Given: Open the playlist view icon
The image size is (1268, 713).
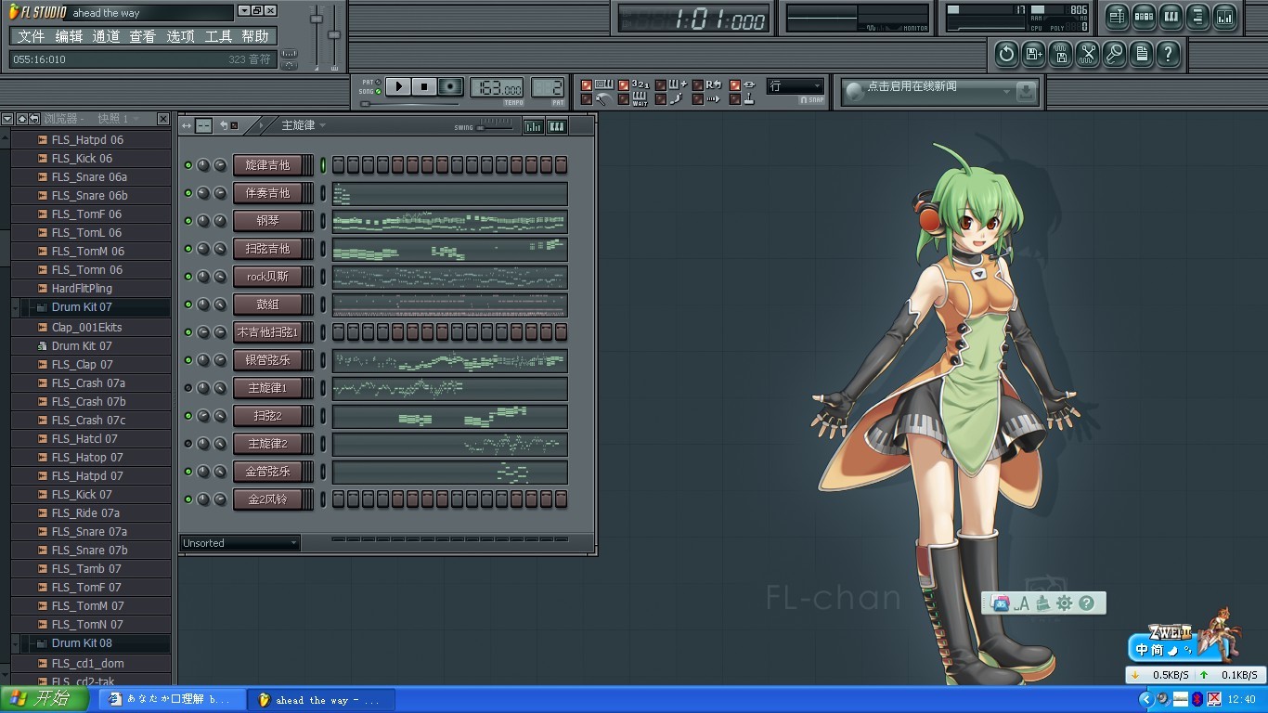Looking at the screenshot, I should [1117, 16].
